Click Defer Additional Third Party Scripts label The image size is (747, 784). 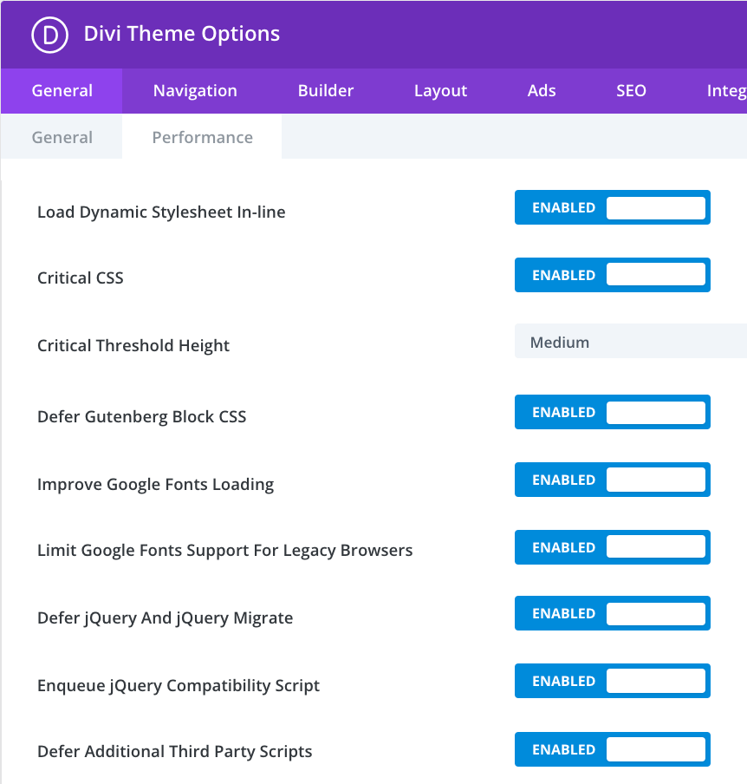pos(174,752)
